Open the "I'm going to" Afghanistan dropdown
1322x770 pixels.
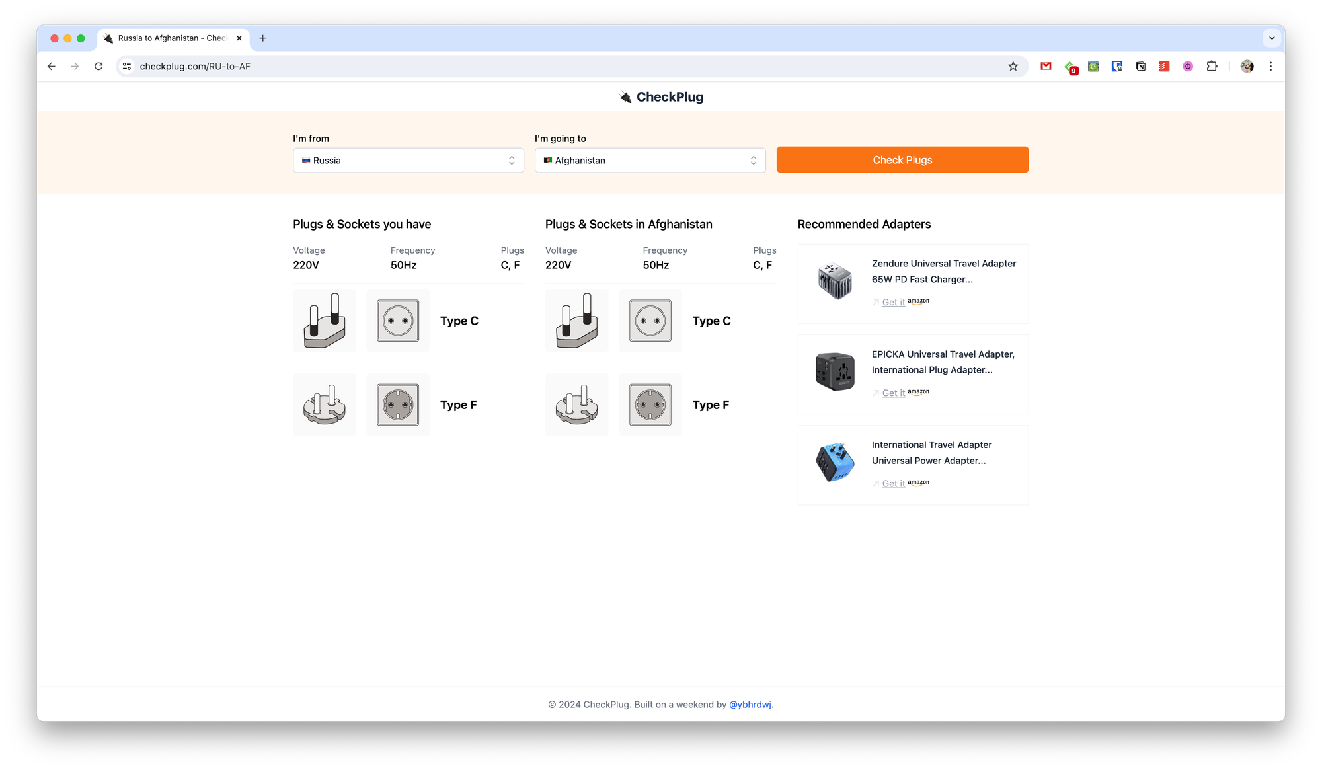coord(650,161)
